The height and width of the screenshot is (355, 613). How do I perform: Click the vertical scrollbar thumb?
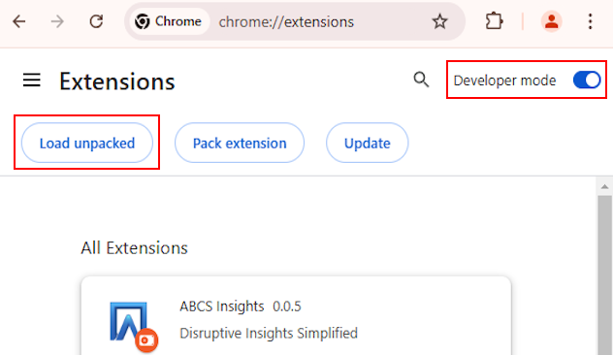(605, 274)
